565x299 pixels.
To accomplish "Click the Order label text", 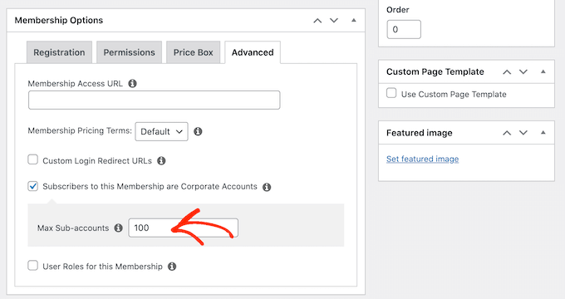I will pos(397,10).
